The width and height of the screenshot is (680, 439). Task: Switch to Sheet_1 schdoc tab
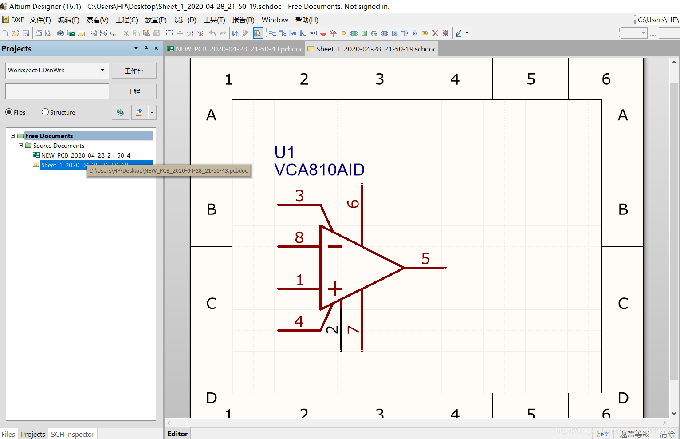point(372,49)
